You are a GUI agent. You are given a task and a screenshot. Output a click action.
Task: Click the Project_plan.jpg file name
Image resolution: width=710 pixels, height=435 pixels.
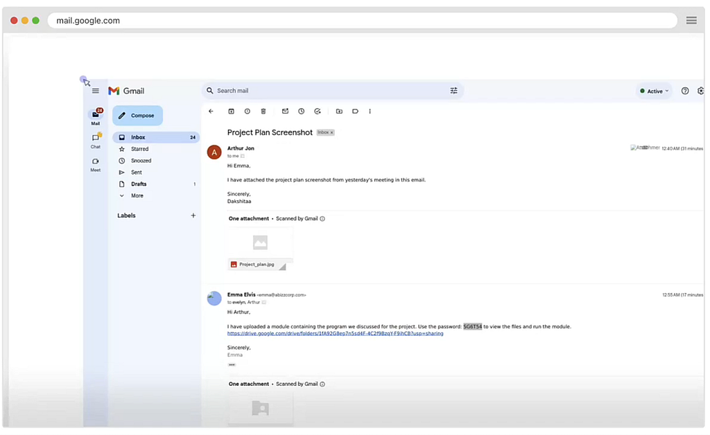pyautogui.click(x=257, y=265)
